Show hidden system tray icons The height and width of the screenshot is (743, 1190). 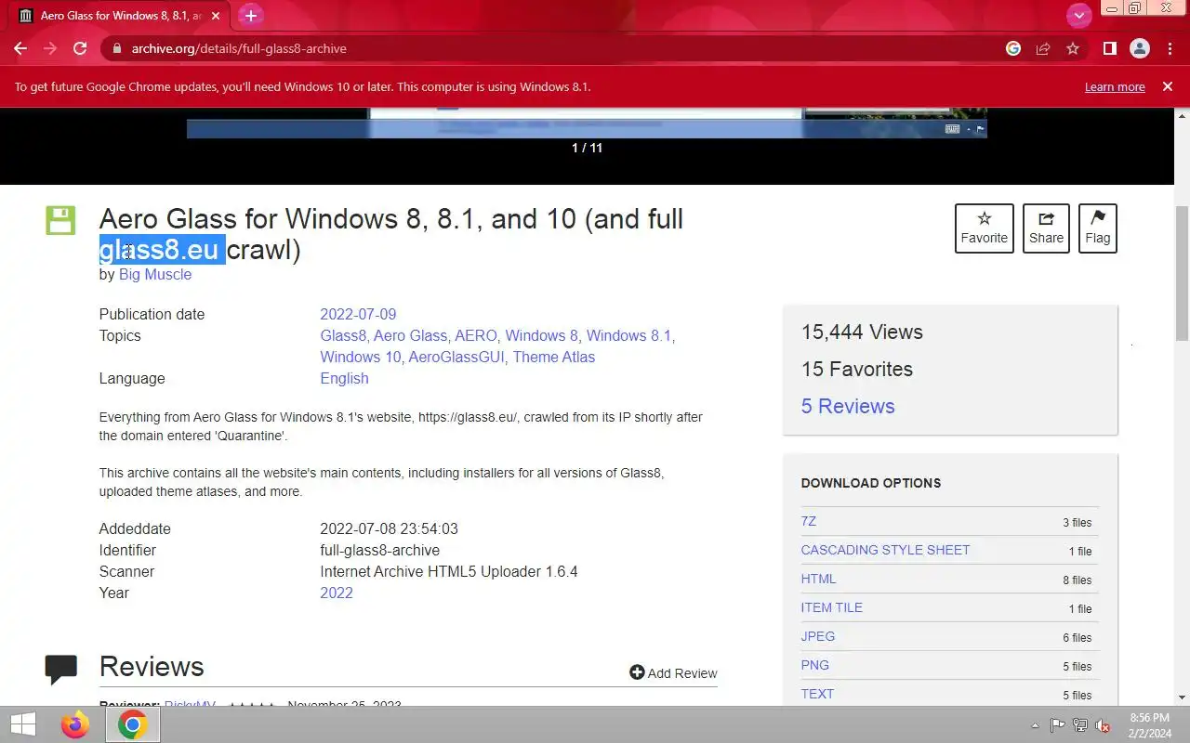click(x=1035, y=725)
